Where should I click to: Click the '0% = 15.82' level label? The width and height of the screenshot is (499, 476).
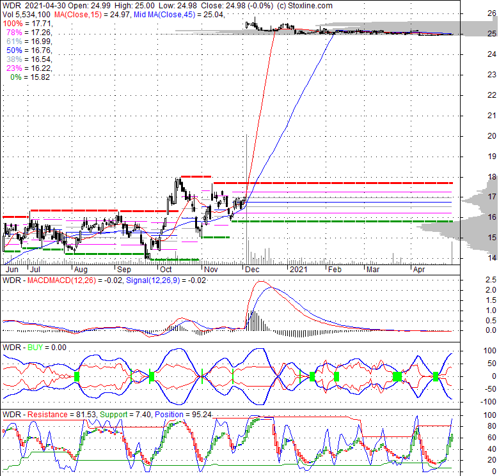30,77
